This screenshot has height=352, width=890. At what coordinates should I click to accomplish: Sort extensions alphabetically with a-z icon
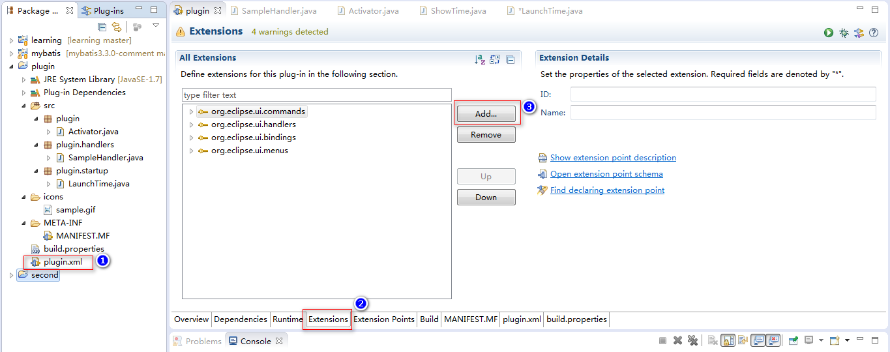pos(480,59)
